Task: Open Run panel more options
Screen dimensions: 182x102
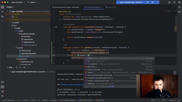Action: coord(28,67)
